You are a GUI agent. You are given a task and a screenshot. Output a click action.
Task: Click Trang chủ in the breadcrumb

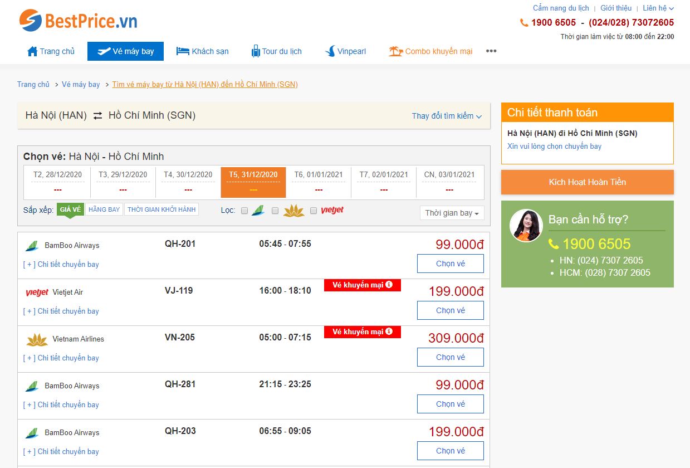[33, 85]
